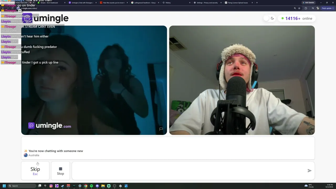Open the zoom magnifier in address bar
The image size is (336, 189).
(x=295, y=8)
